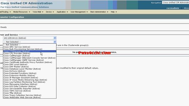Select Cisco IP Voice Media Streaming App

coord(30,80)
